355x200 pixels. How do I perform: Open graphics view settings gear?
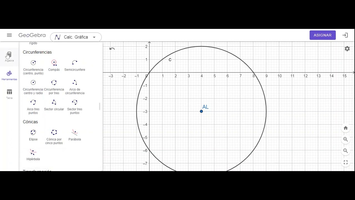point(347,49)
